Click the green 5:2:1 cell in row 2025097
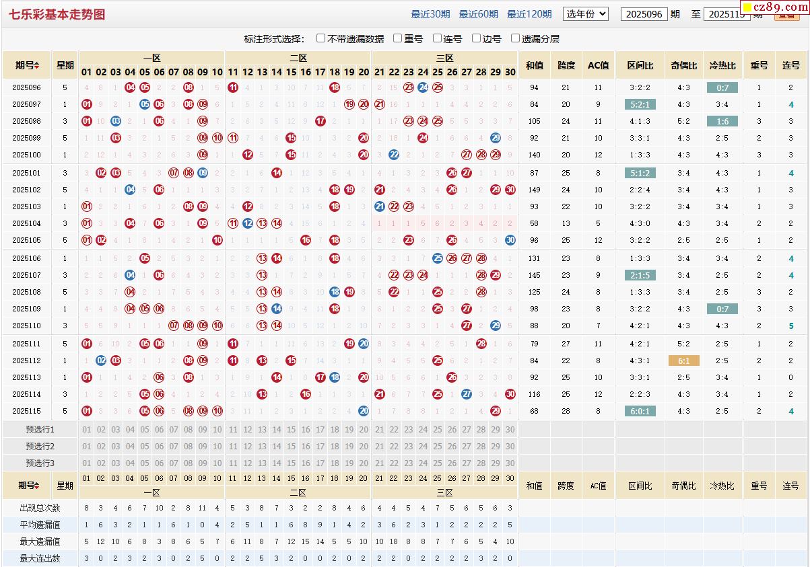Screen dimensions: 810x567 coord(640,104)
